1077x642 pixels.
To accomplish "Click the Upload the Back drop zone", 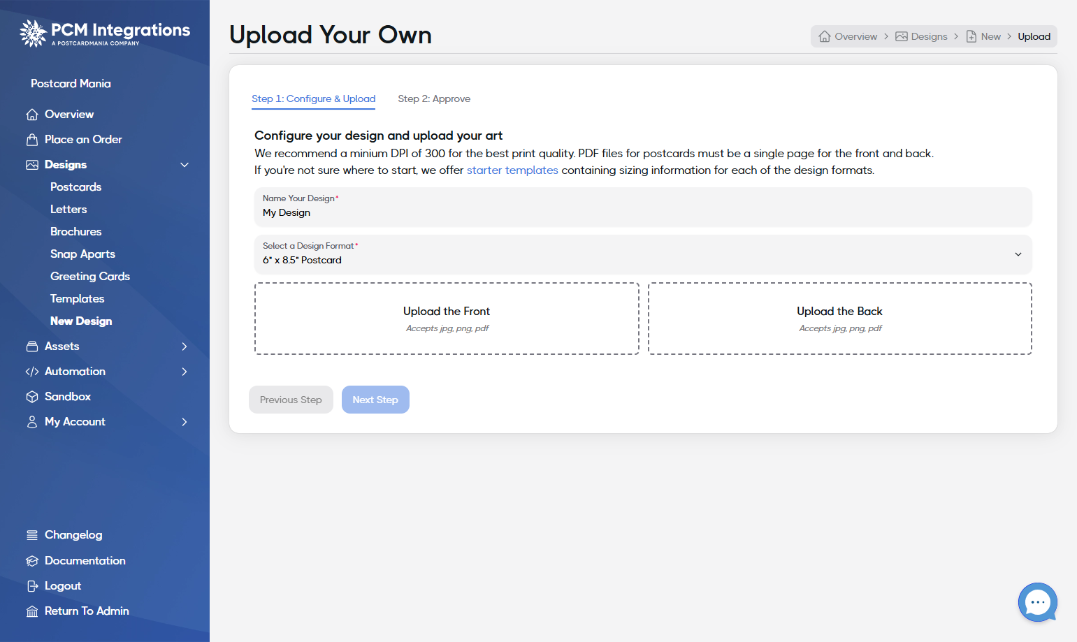I will point(840,319).
